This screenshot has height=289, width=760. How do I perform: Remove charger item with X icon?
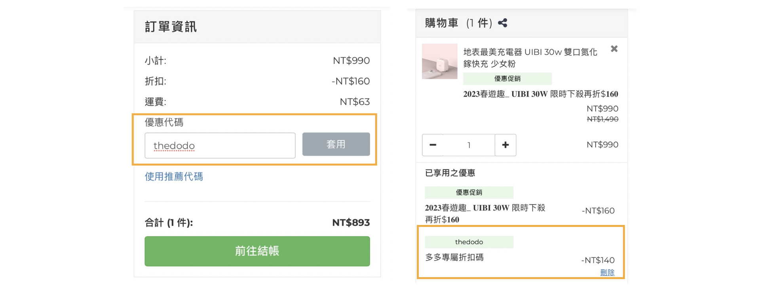coord(614,49)
